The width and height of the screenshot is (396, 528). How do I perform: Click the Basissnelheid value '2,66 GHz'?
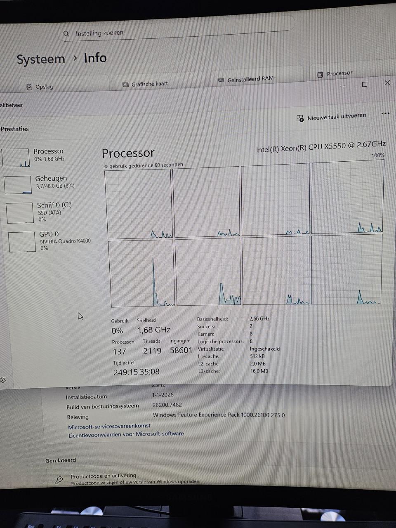259,318
